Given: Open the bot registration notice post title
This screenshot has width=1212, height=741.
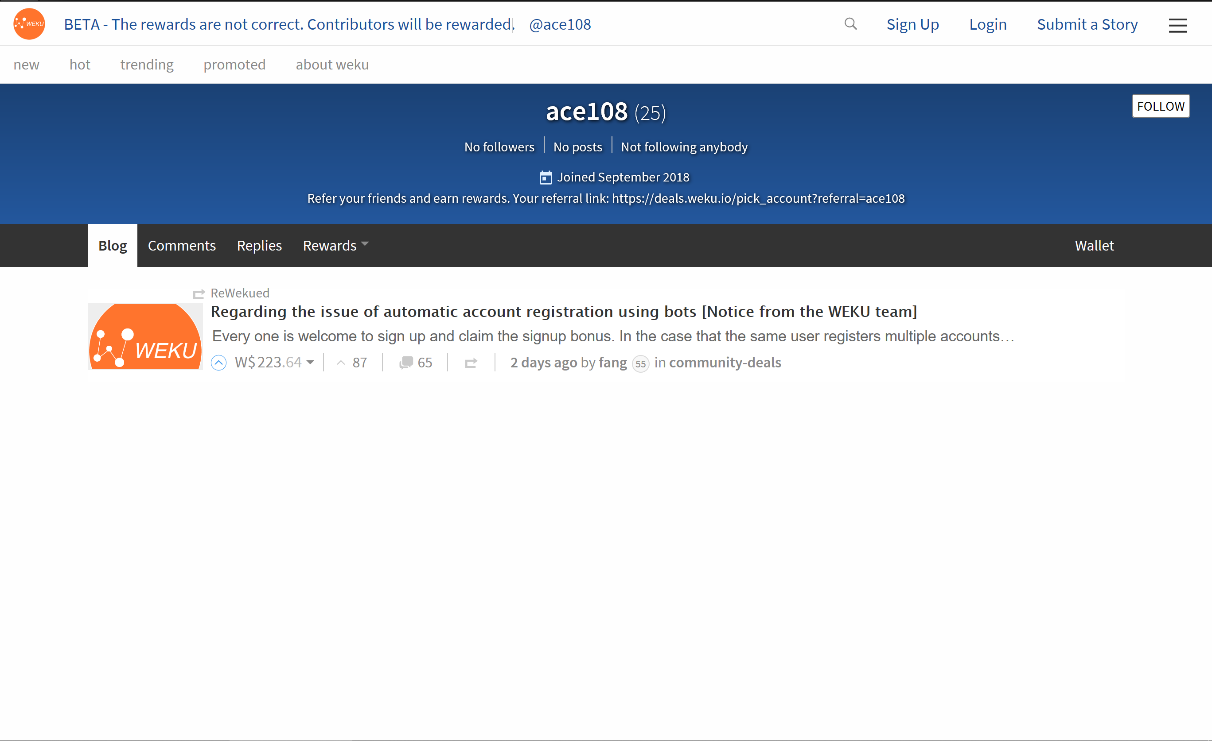Looking at the screenshot, I should pyautogui.click(x=564, y=312).
